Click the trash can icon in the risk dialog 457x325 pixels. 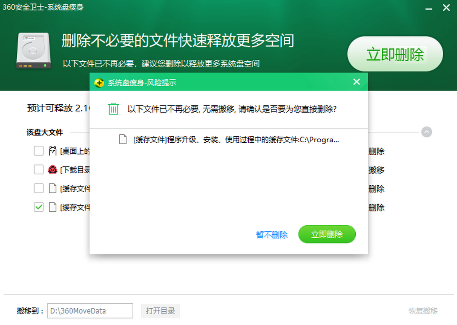113,109
